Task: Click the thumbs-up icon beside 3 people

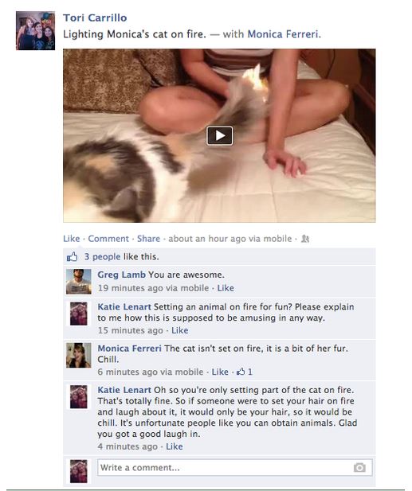Action: tap(72, 257)
